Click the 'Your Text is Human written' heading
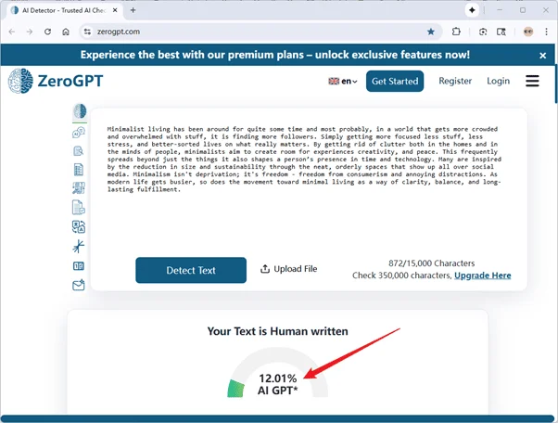The width and height of the screenshot is (558, 423). (277, 331)
